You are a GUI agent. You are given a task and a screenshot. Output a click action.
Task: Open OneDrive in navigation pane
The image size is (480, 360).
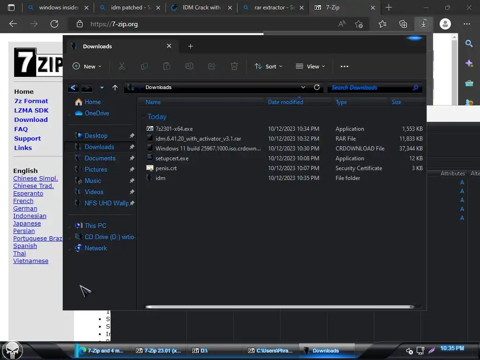pyautogui.click(x=97, y=113)
